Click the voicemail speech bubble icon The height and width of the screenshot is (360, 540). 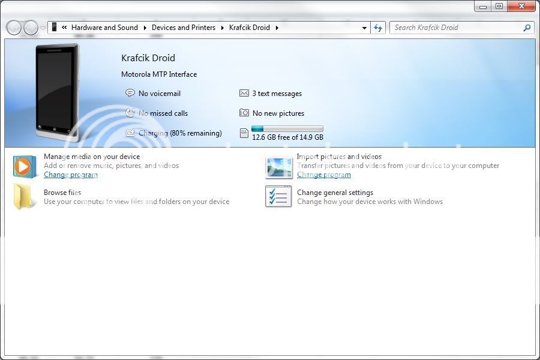tap(130, 93)
